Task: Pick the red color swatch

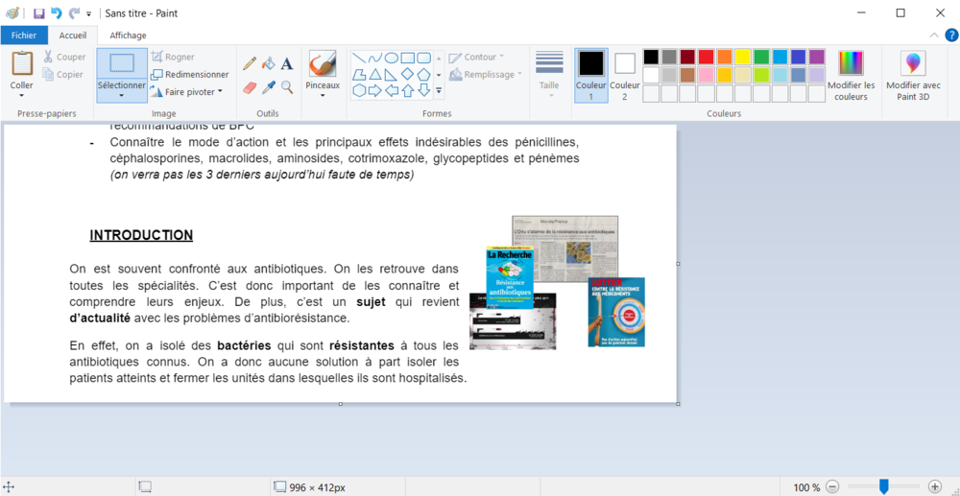Action: pyautogui.click(x=707, y=57)
